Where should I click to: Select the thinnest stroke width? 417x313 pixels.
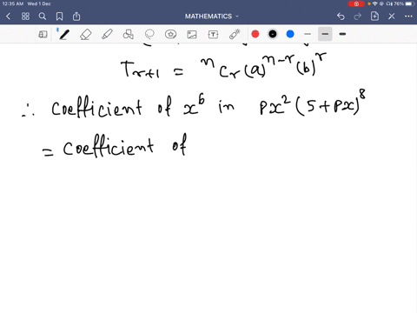(x=308, y=34)
